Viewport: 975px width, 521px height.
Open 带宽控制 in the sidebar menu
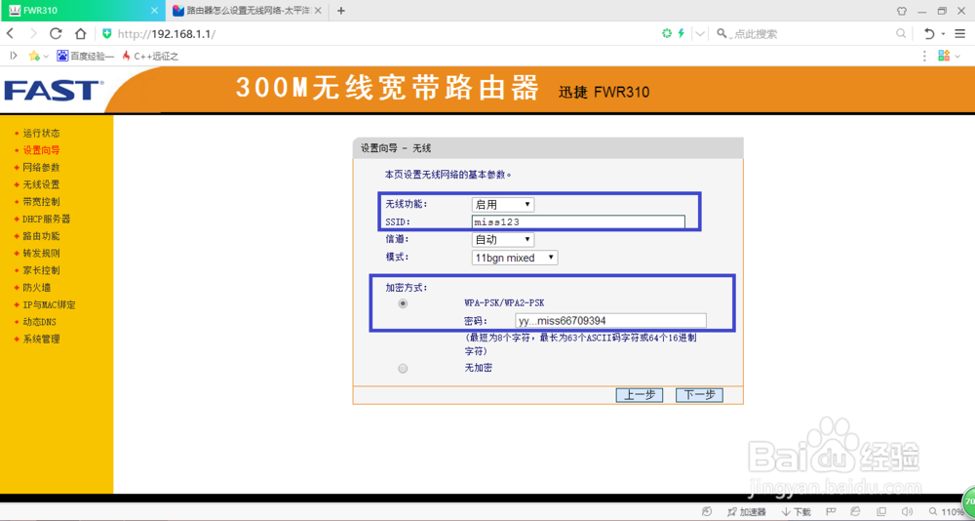pos(42,202)
